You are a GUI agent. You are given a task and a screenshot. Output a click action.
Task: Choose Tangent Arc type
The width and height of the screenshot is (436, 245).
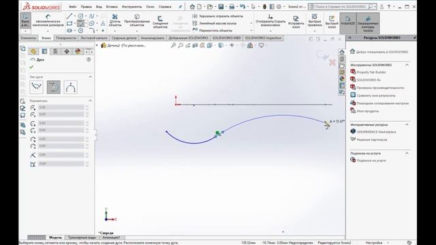(53, 87)
